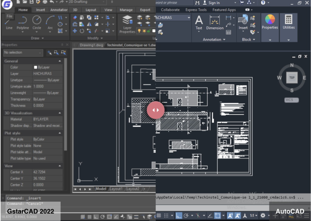
Task: Click the binoculars search icon
Action: [197, 2]
